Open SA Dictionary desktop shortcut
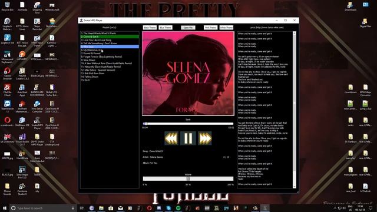This screenshot has width=377, height=212. tap(7, 138)
